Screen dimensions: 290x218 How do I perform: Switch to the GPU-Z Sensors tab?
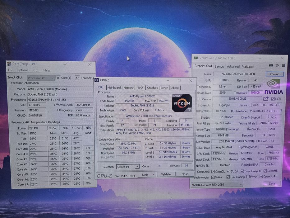click(x=219, y=66)
